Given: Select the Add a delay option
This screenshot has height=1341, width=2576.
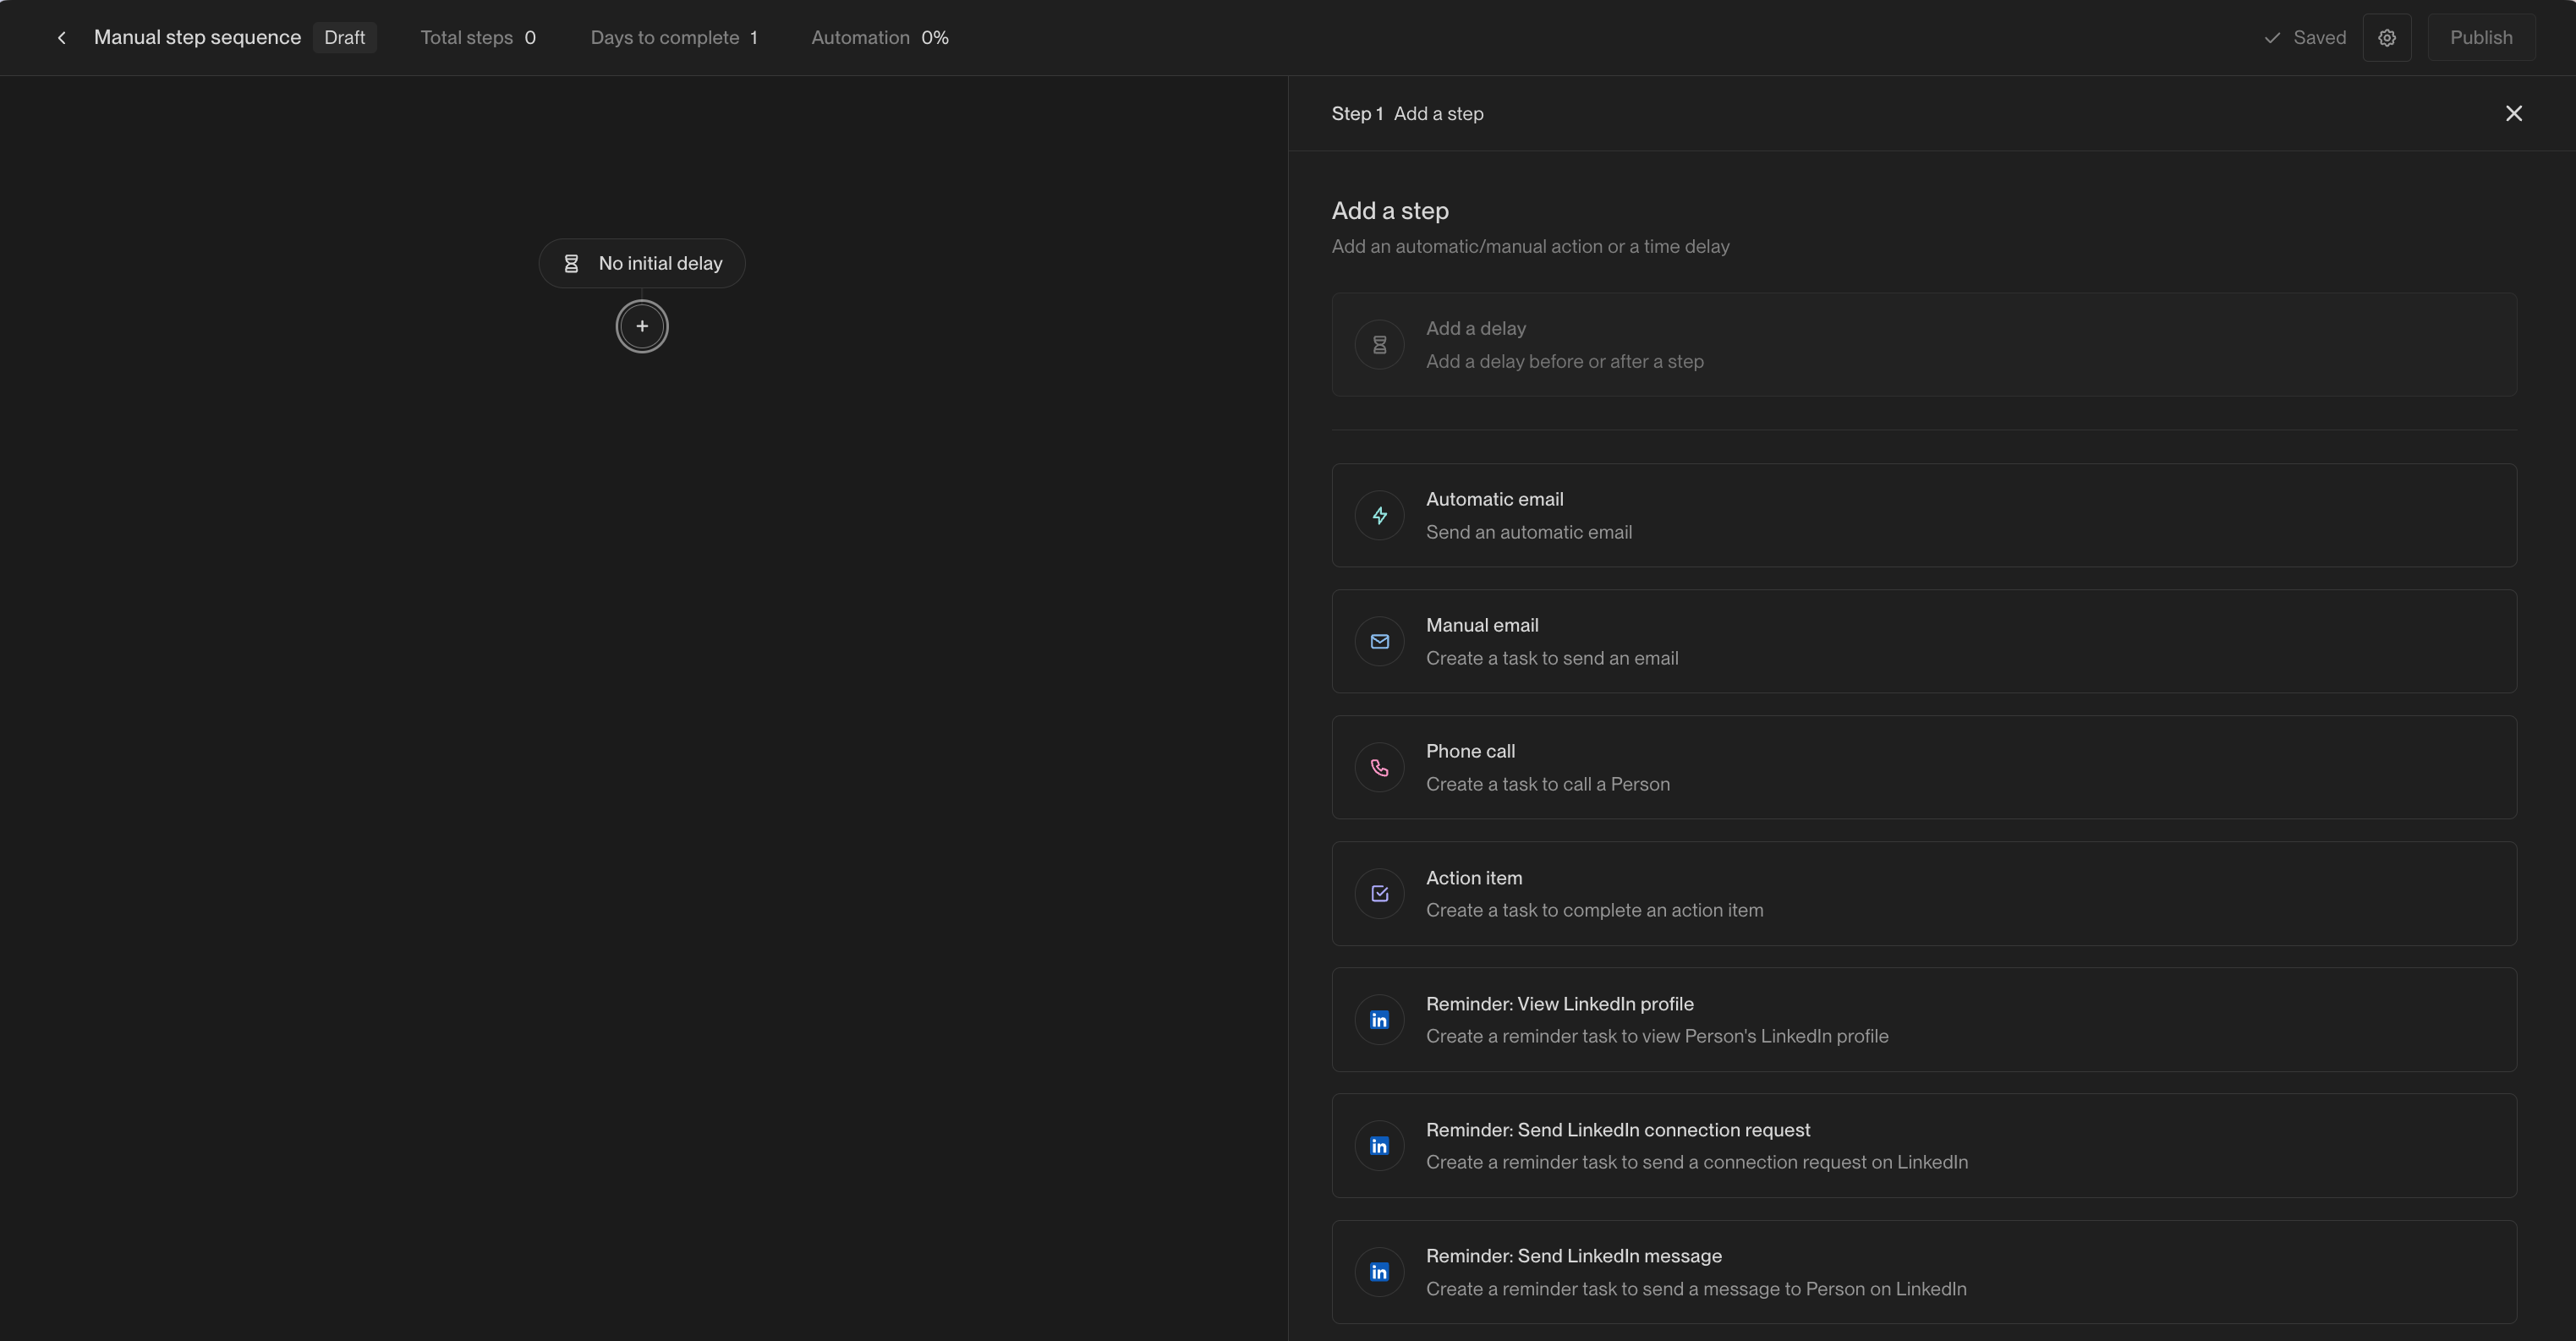Looking at the screenshot, I should pyautogui.click(x=1922, y=345).
